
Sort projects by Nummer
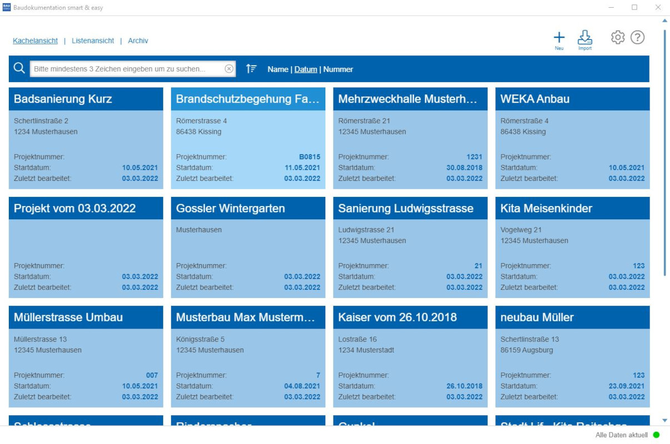[338, 69]
